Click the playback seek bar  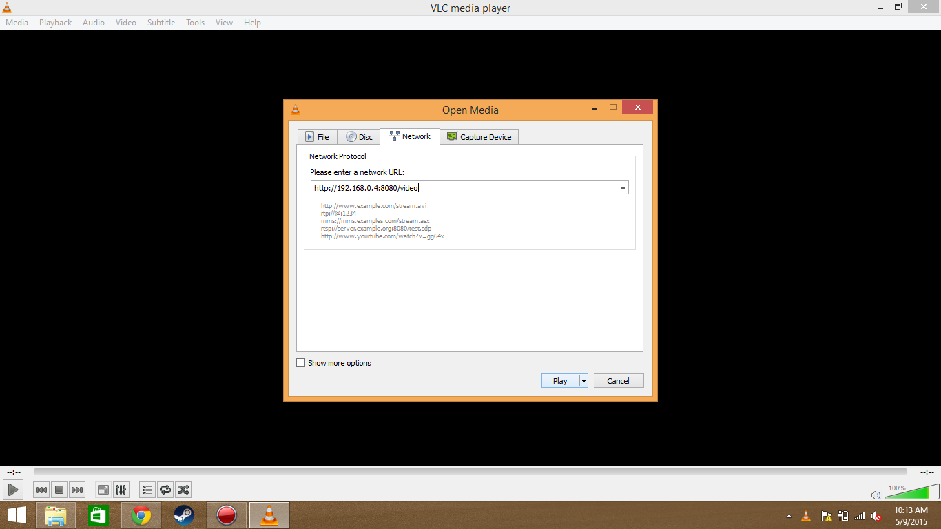tap(470, 472)
